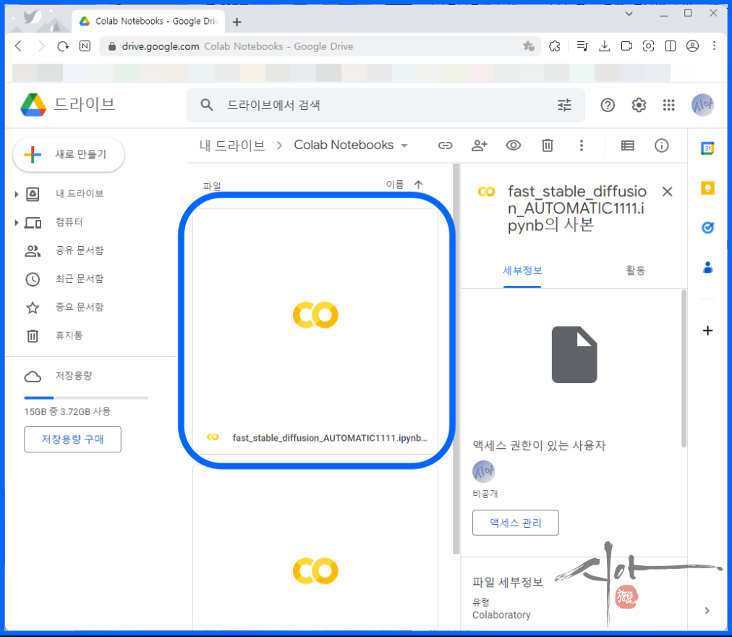Sort by 이름 column header
The image size is (732, 637).
[394, 185]
